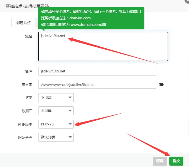Open the PHP版本 dropdown showing PHP-73
Viewport: 189px width, 167px height.
click(56, 124)
